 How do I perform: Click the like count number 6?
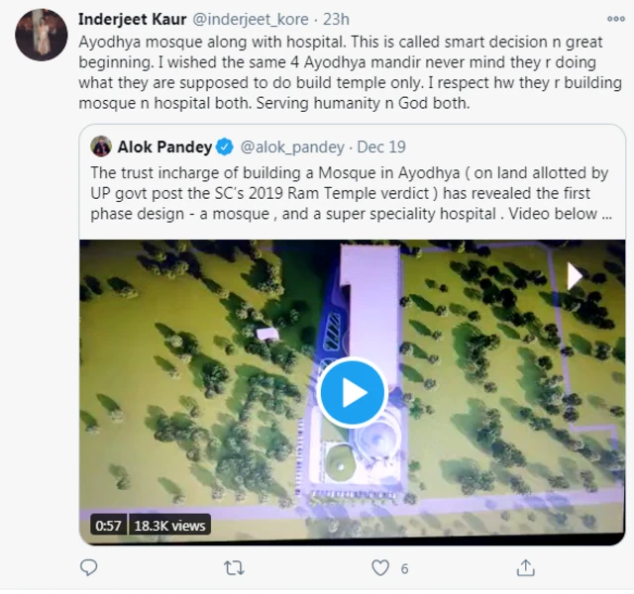405,569
